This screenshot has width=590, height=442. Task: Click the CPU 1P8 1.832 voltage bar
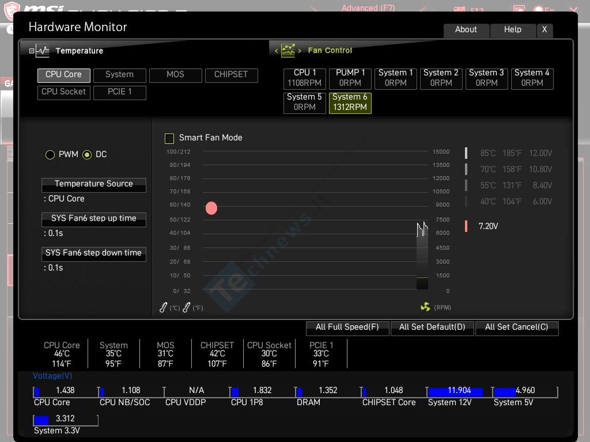[262, 391]
